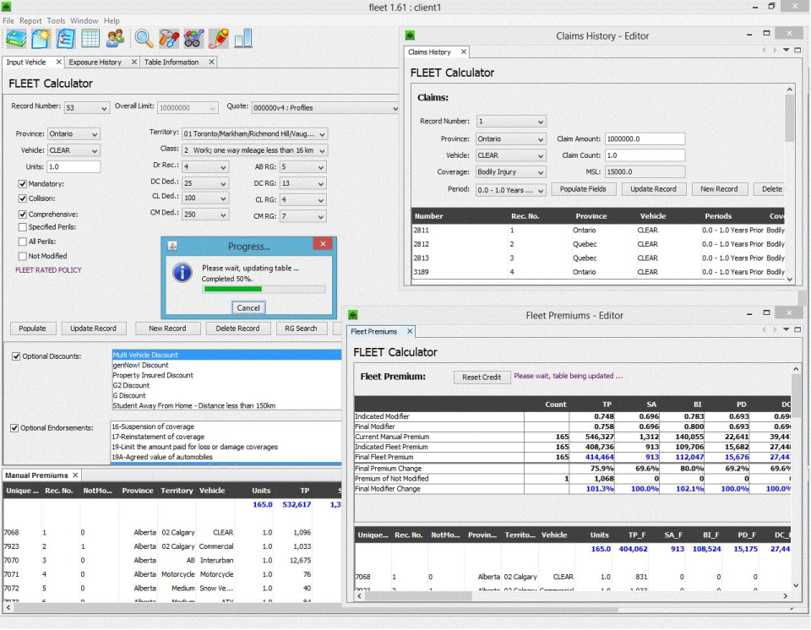Click Populate Fields in Claims History
The image size is (811, 630).
pos(582,189)
